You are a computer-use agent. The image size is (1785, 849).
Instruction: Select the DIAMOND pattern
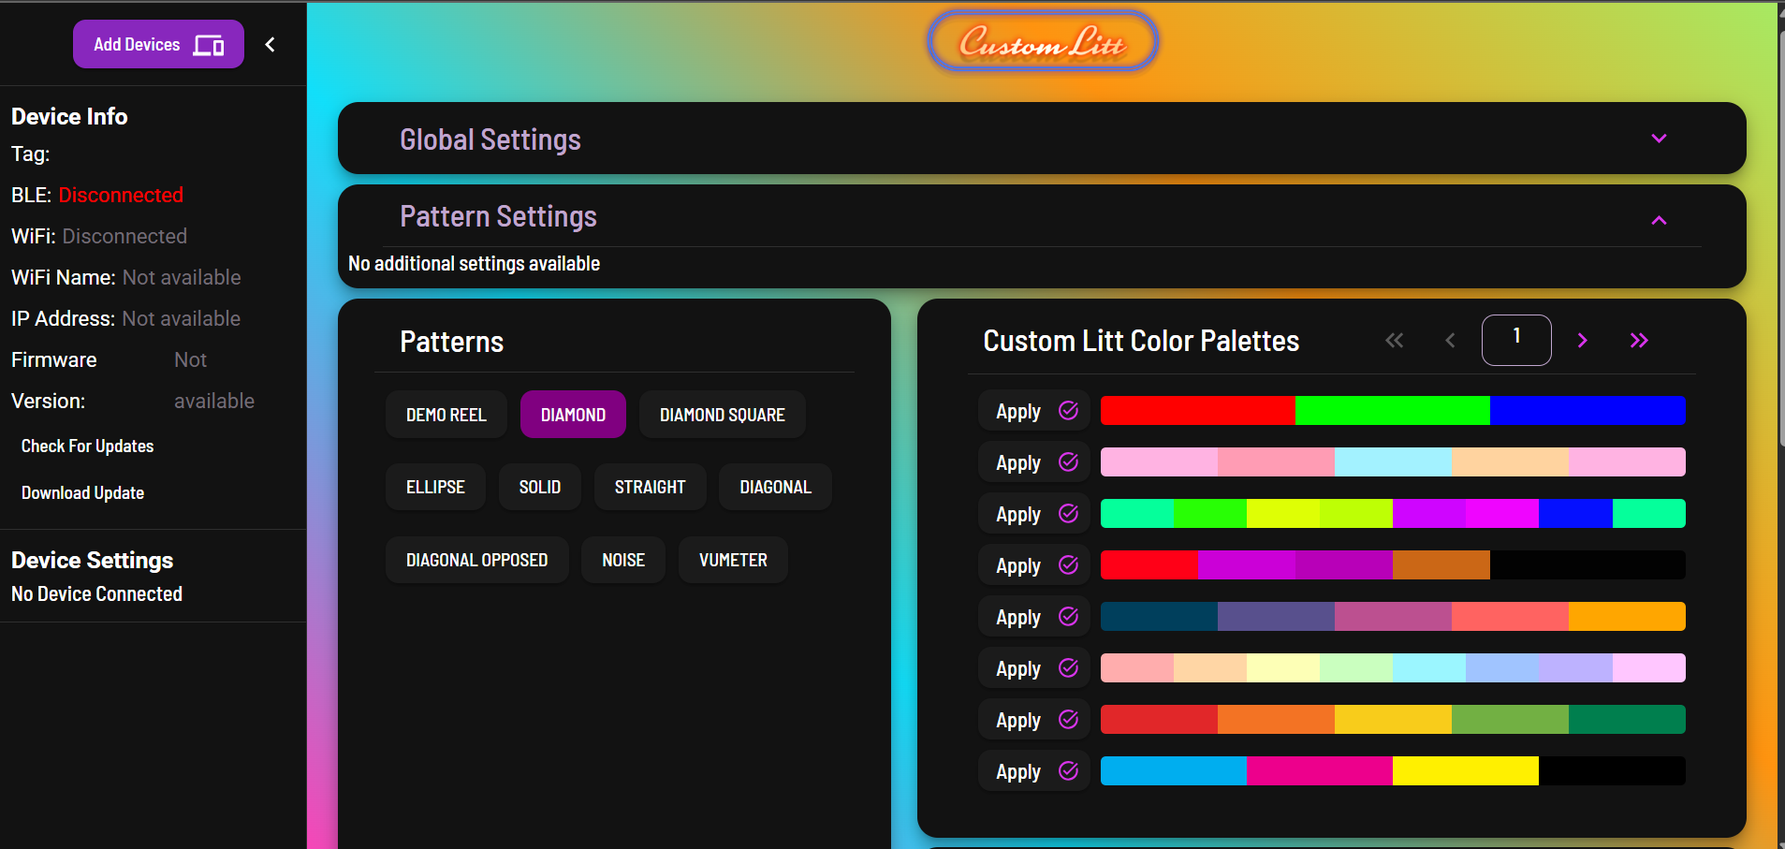point(573,415)
